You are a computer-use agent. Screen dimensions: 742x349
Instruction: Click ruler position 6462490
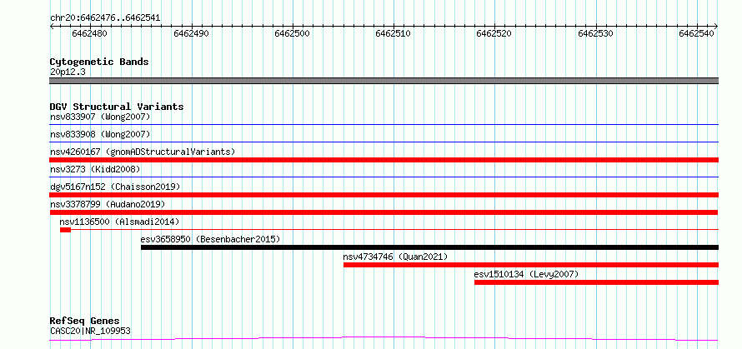coord(191,33)
